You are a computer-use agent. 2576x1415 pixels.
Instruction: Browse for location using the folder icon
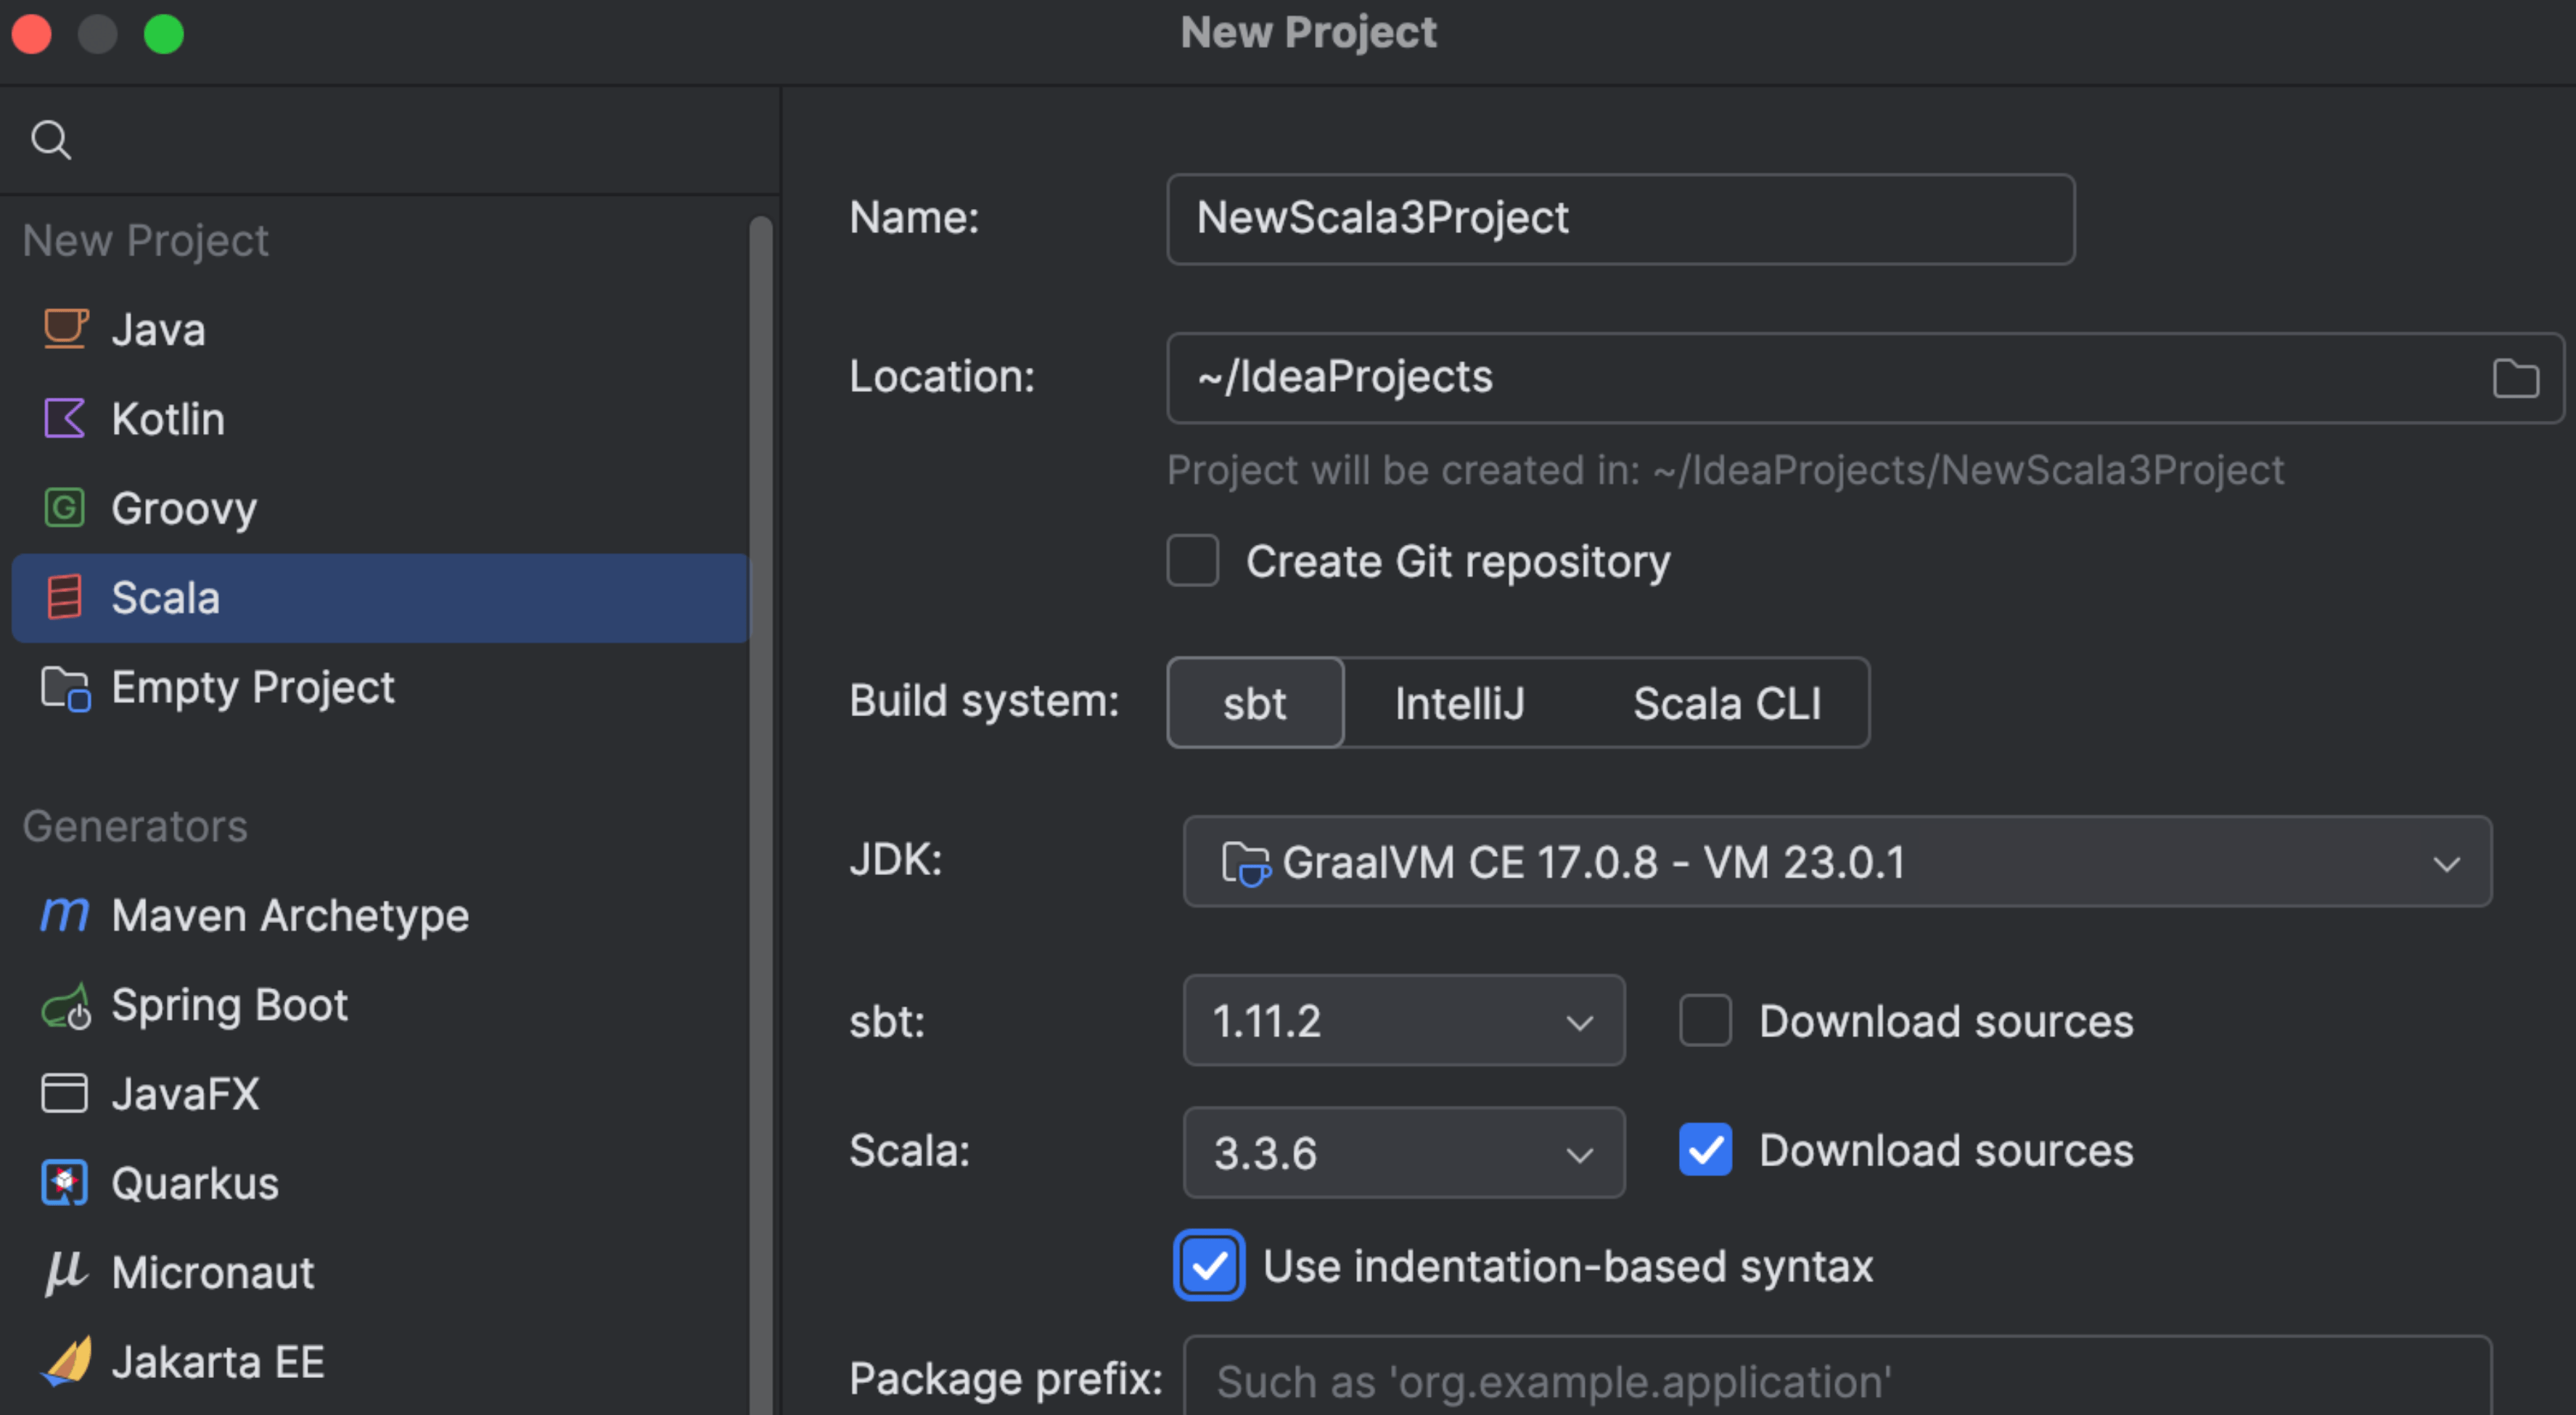(x=2515, y=378)
